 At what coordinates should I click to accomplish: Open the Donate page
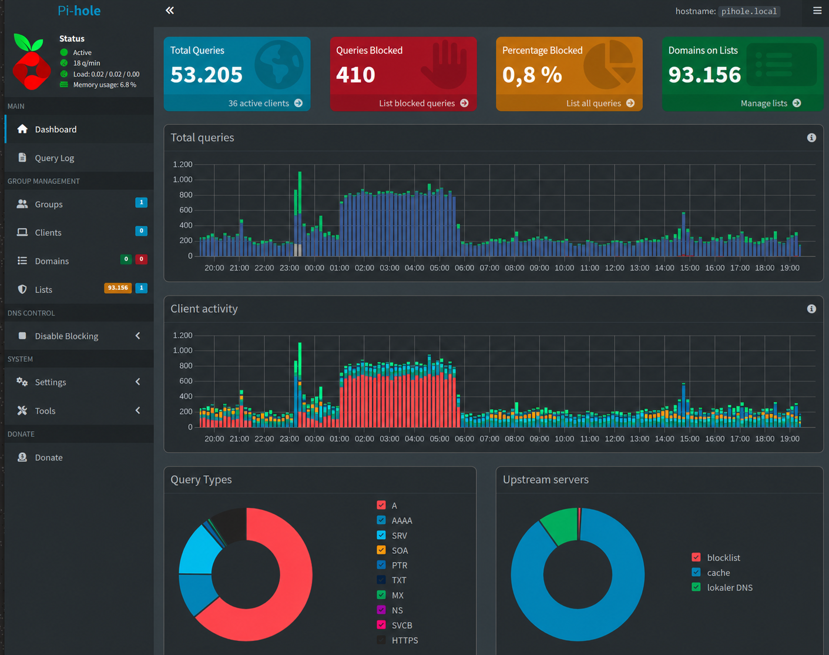[79, 457]
